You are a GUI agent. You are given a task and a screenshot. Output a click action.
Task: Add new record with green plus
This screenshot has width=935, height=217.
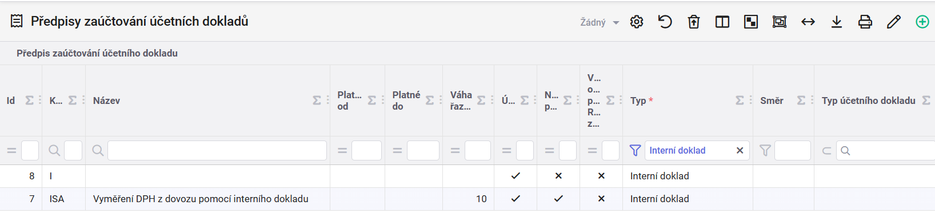922,22
